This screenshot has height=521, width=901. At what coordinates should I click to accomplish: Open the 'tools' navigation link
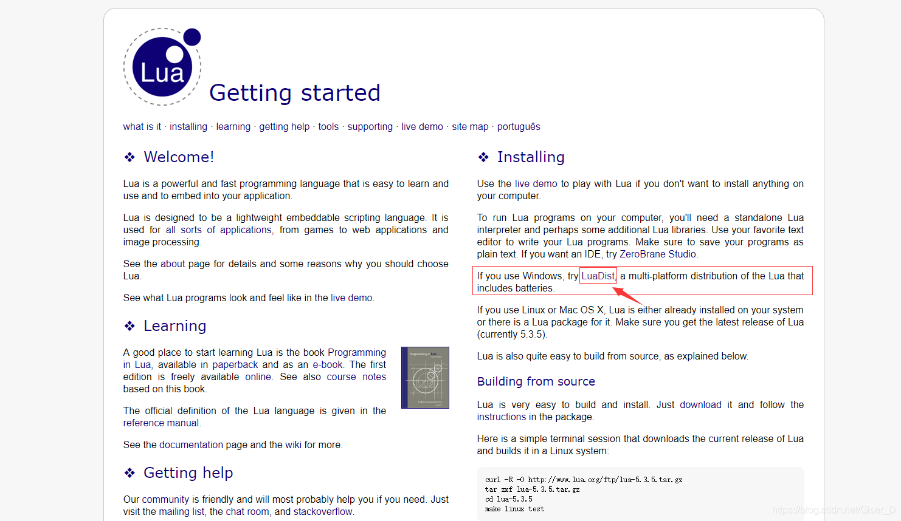point(328,126)
